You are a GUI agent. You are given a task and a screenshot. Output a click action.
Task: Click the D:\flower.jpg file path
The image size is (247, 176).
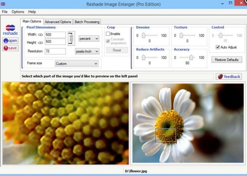coord(136,171)
